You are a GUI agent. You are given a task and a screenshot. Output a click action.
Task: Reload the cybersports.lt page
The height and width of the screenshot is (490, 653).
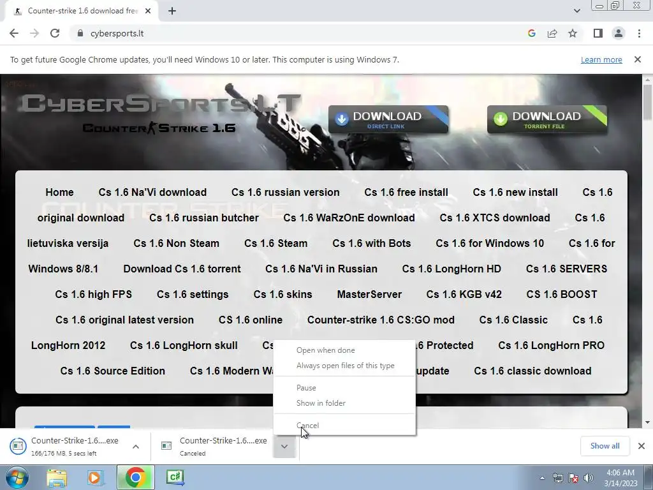pos(55,33)
